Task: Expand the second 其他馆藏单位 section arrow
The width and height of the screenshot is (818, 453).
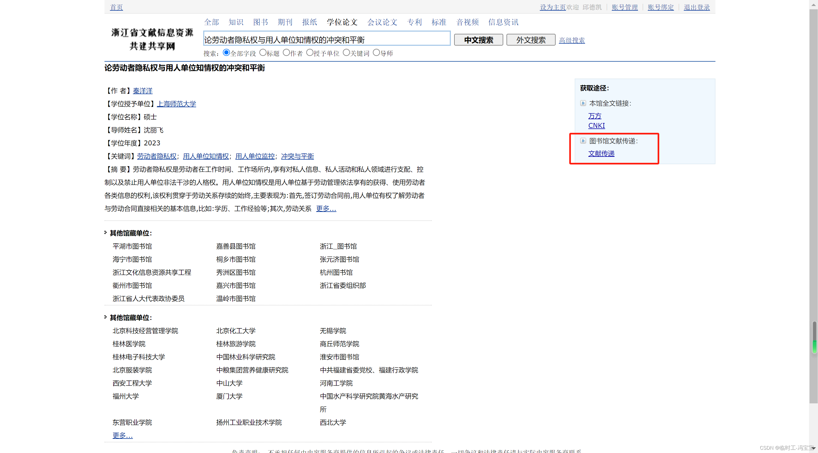Action: [106, 317]
